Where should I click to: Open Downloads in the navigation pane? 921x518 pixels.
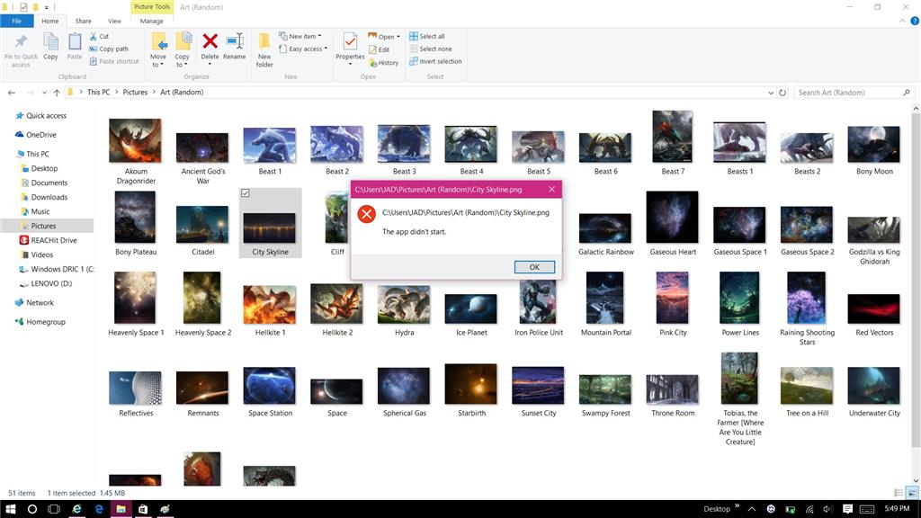point(49,197)
